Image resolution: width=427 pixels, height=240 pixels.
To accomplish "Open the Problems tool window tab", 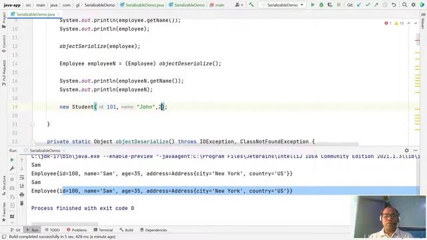I will click(x=77, y=230).
